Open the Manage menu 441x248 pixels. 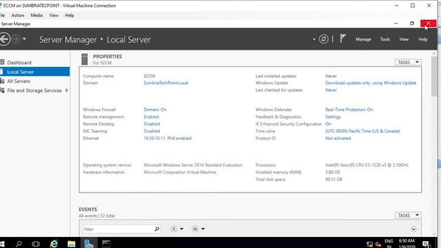[x=363, y=39]
